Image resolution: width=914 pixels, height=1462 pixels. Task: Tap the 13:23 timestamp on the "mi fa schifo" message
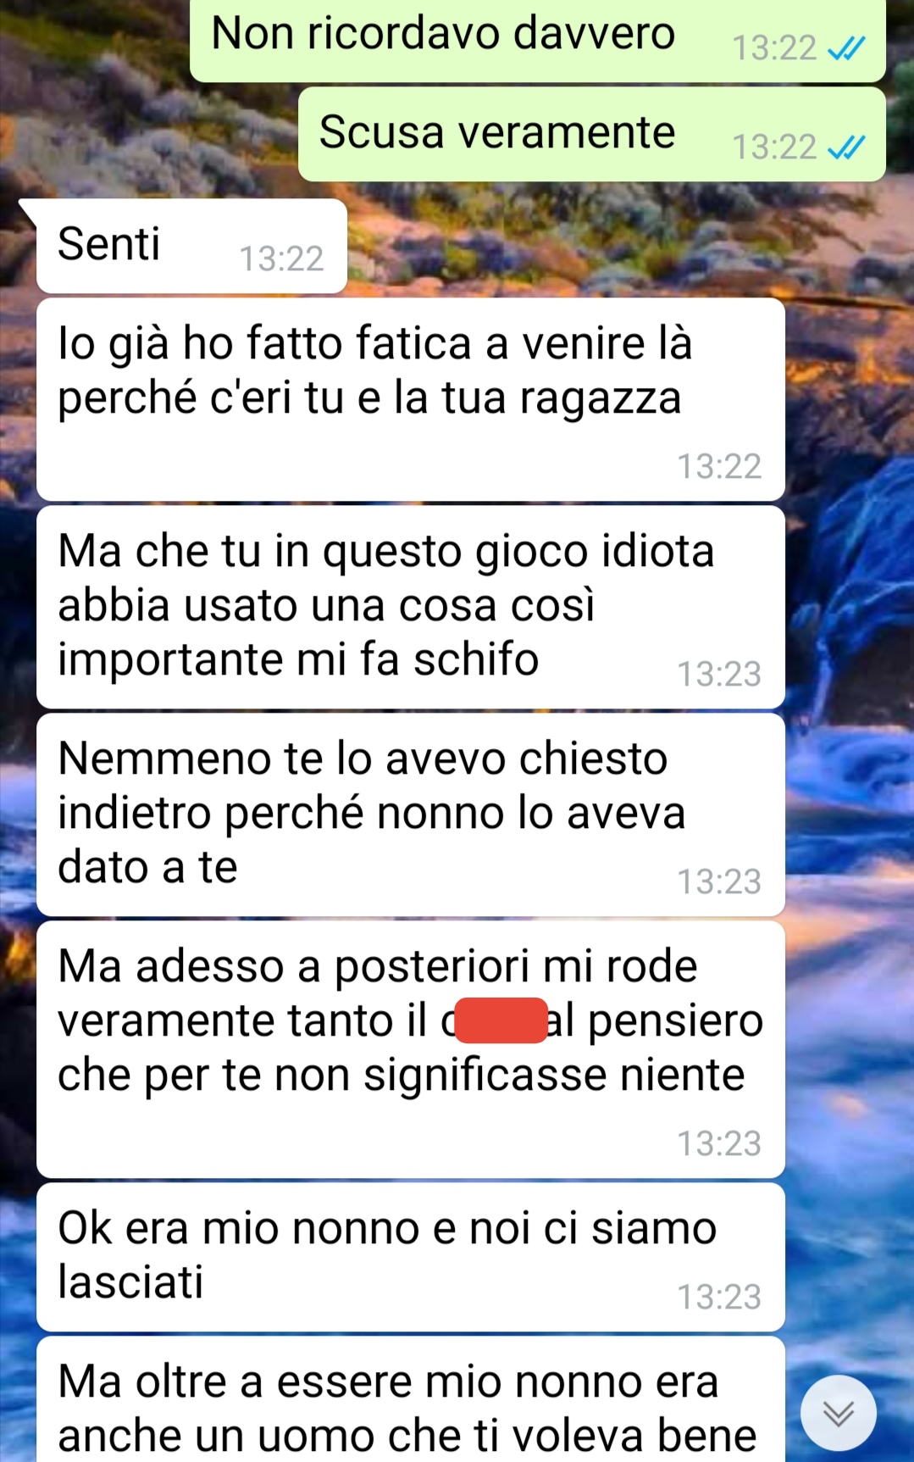719,674
